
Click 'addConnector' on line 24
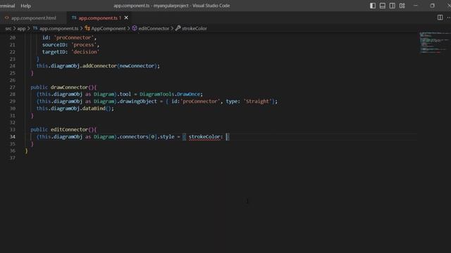pyautogui.click(x=99, y=66)
